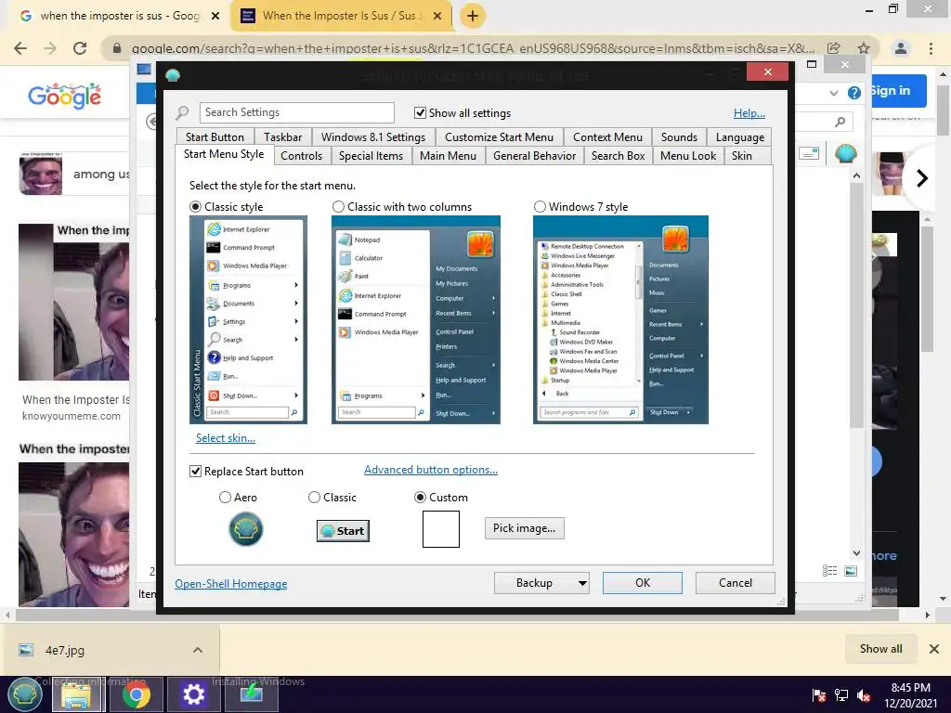Image resolution: width=951 pixels, height=713 pixels.
Task: Open the Context Menu tab
Action: pos(607,137)
